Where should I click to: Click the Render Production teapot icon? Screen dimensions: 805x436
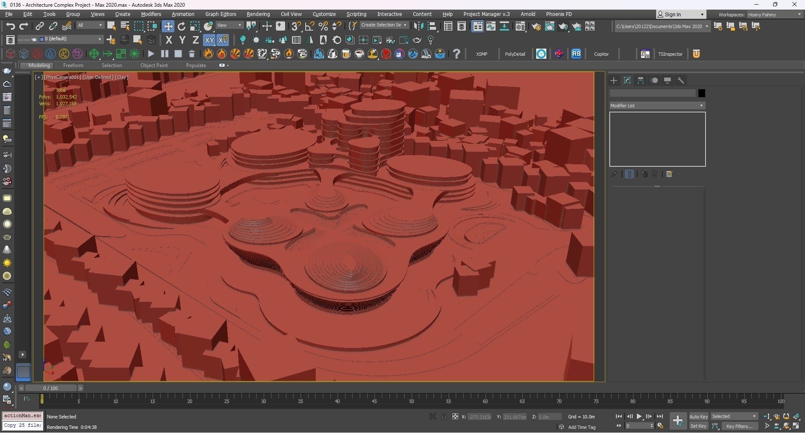(x=563, y=26)
